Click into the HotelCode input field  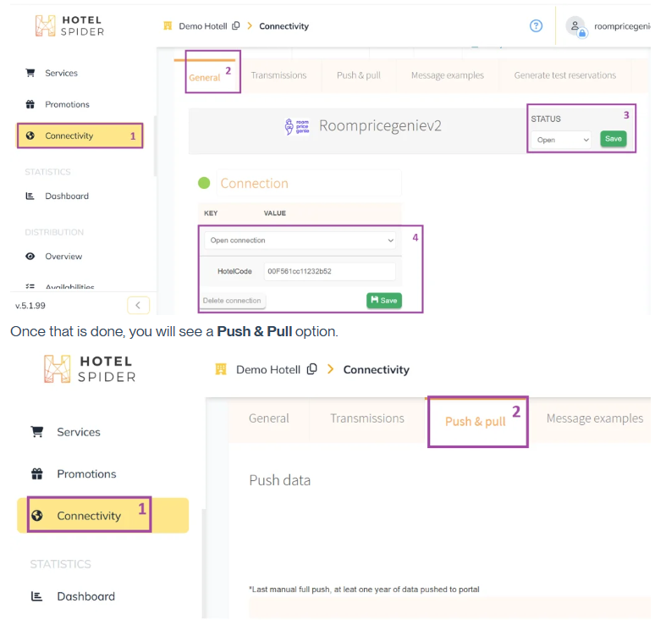click(328, 271)
